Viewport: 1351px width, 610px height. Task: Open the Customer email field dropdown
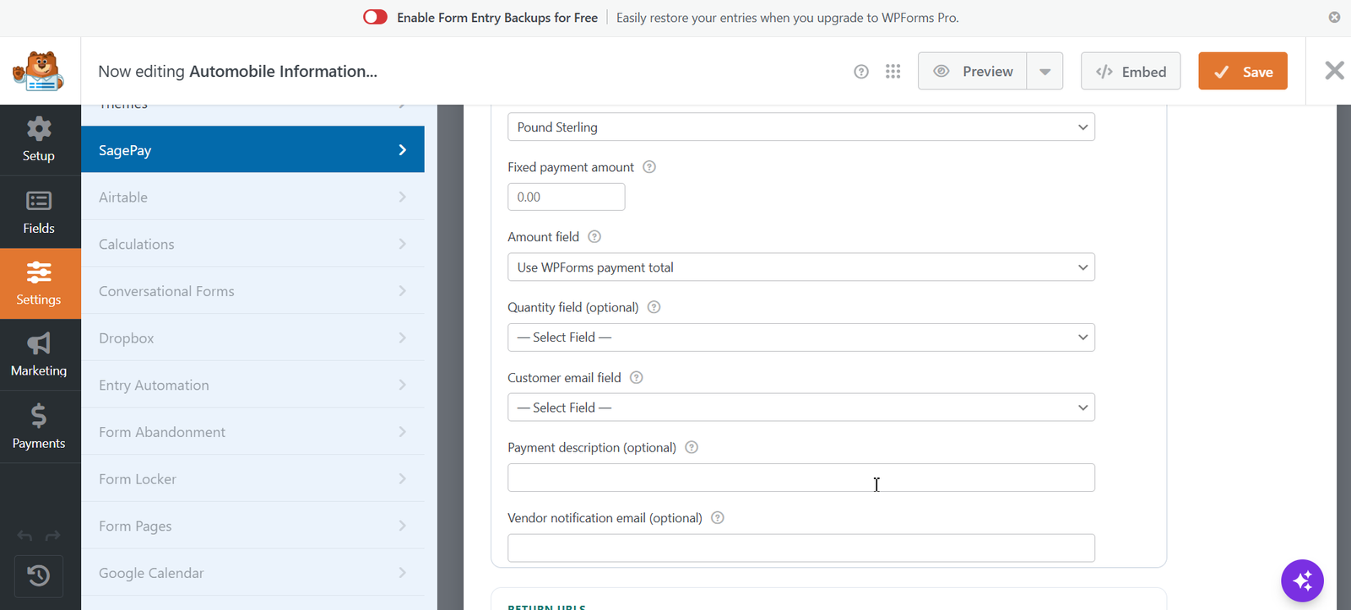[x=801, y=408]
